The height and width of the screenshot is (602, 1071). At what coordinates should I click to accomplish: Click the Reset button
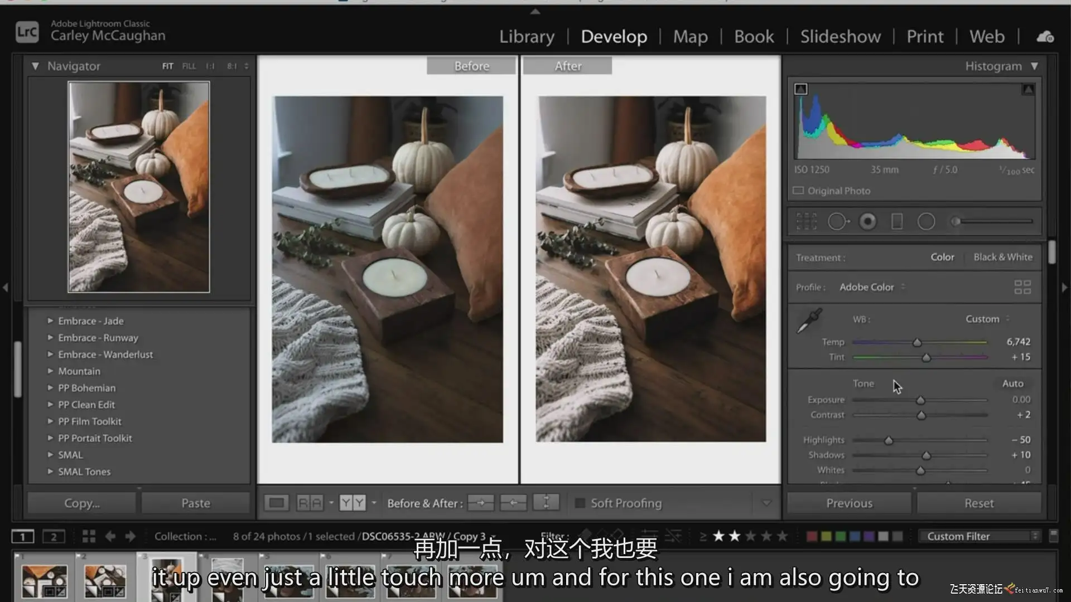(978, 503)
